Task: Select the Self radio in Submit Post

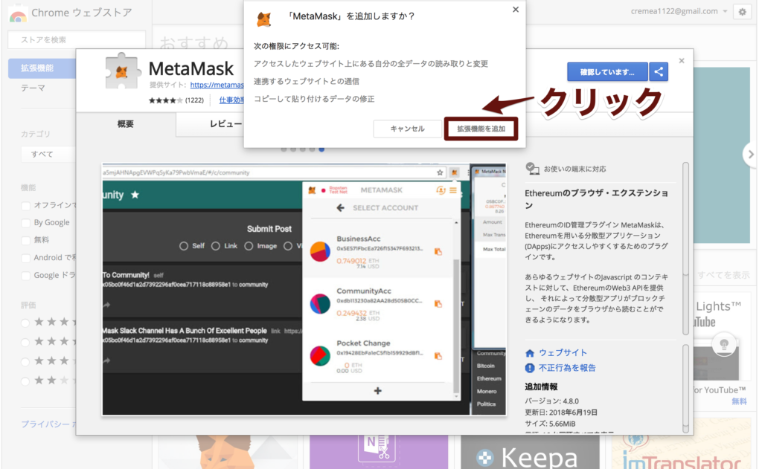Action: [184, 246]
